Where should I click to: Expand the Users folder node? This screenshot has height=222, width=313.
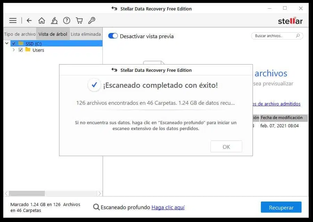(14, 50)
